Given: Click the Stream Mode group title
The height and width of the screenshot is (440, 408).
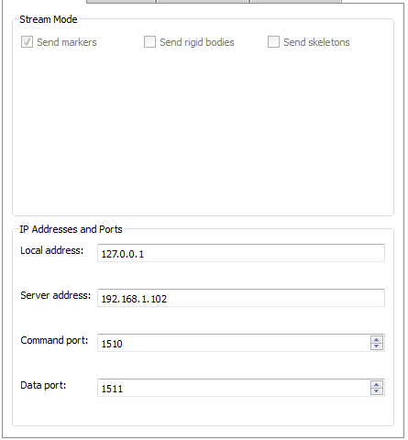Looking at the screenshot, I should [x=49, y=19].
